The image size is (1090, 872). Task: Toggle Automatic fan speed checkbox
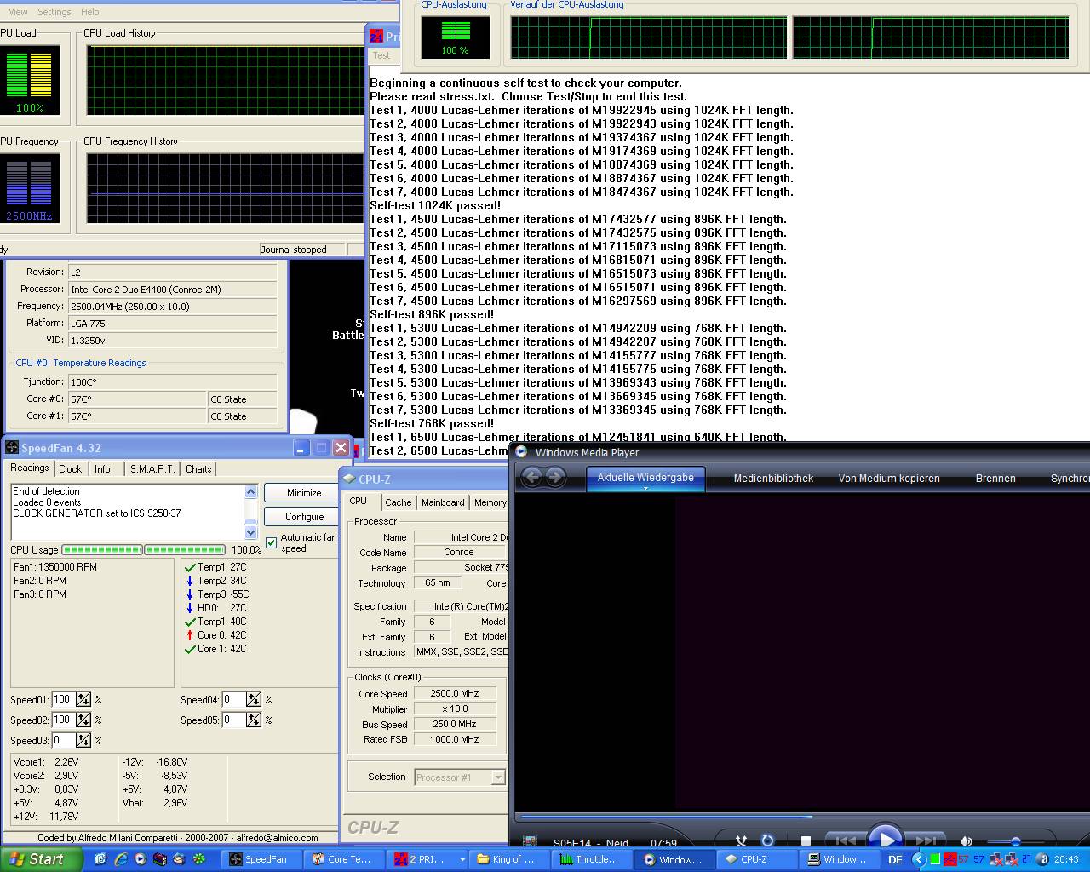tap(272, 542)
